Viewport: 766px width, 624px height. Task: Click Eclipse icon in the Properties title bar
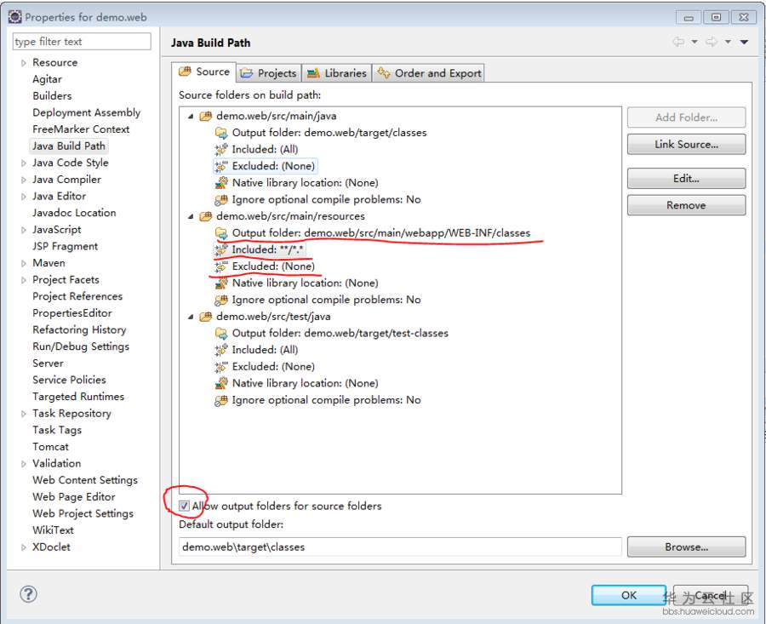point(15,17)
